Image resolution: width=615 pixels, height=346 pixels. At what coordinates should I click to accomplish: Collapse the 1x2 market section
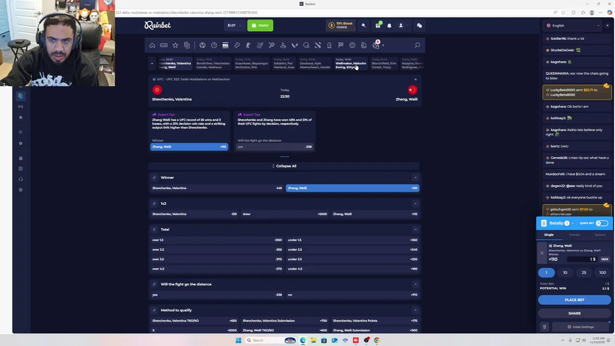pos(415,203)
